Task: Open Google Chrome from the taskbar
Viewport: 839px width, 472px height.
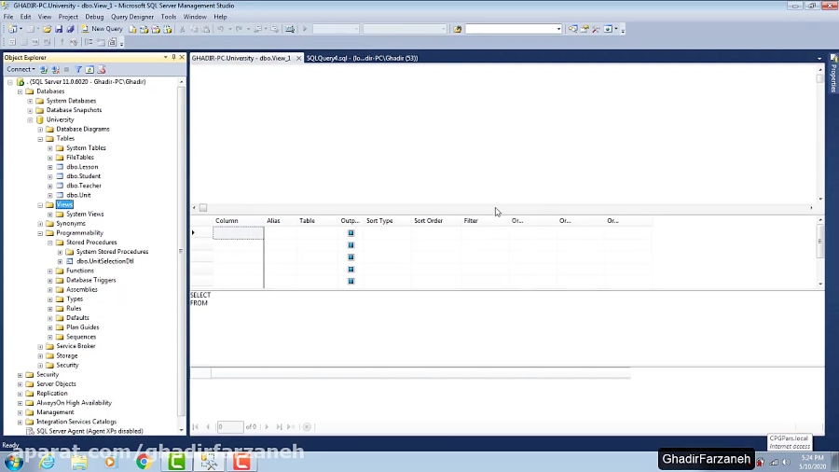Action: tap(143, 461)
